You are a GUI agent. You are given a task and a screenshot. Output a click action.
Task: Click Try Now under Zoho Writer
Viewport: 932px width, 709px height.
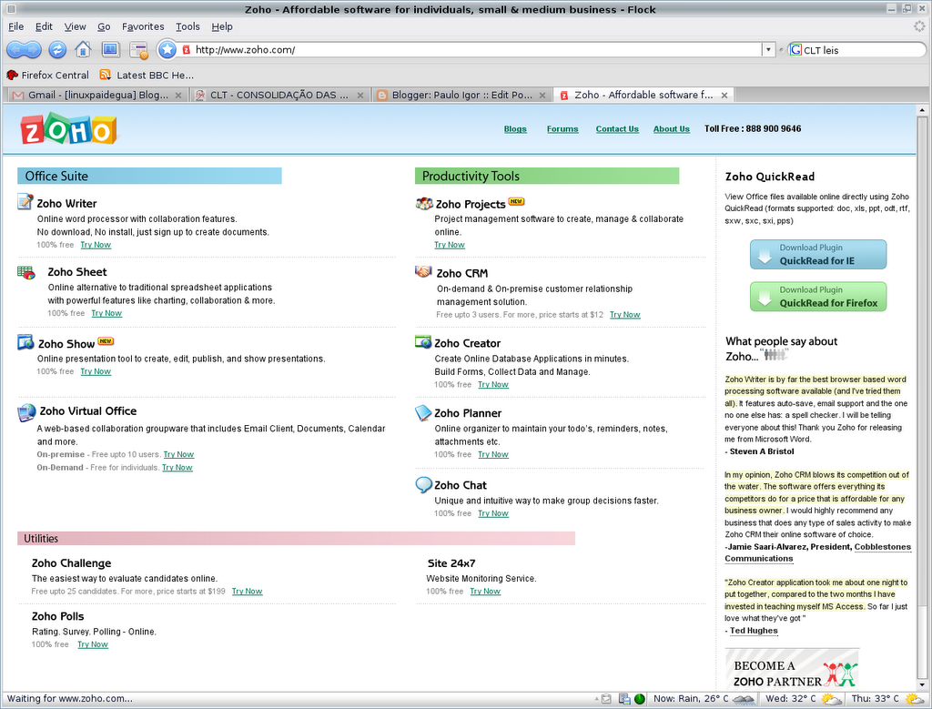pyautogui.click(x=96, y=245)
